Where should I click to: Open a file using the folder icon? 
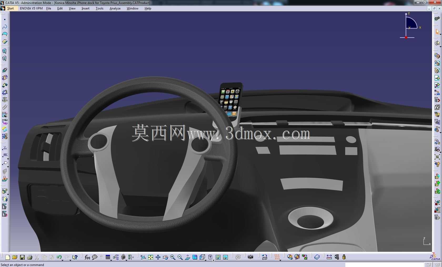click(15, 257)
